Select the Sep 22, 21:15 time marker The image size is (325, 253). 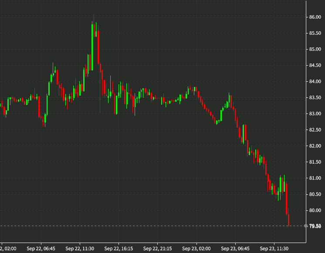(x=157, y=249)
